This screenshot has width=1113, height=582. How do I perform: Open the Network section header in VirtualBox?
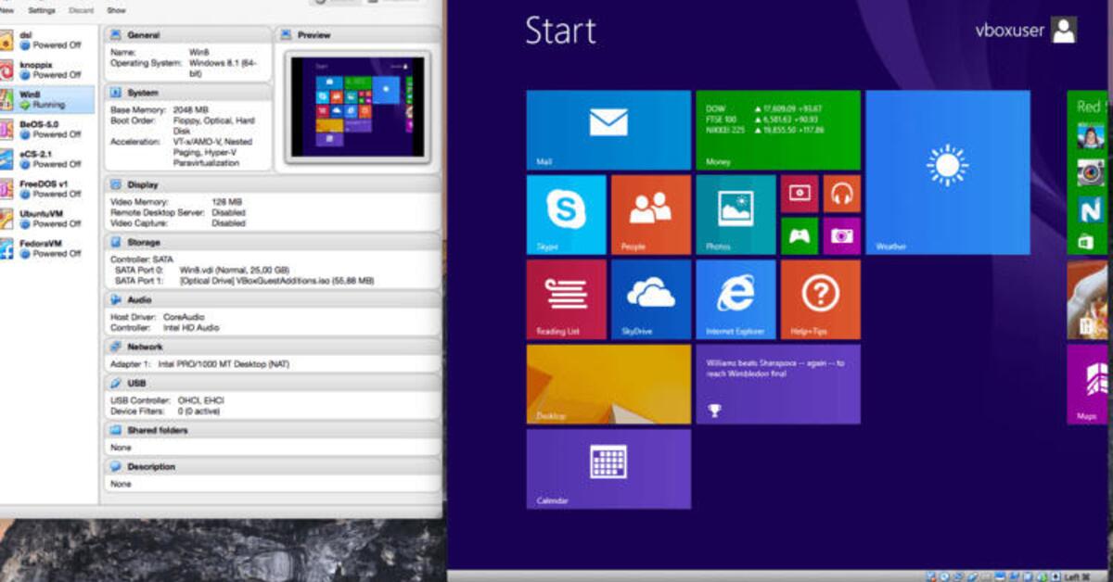click(x=272, y=347)
